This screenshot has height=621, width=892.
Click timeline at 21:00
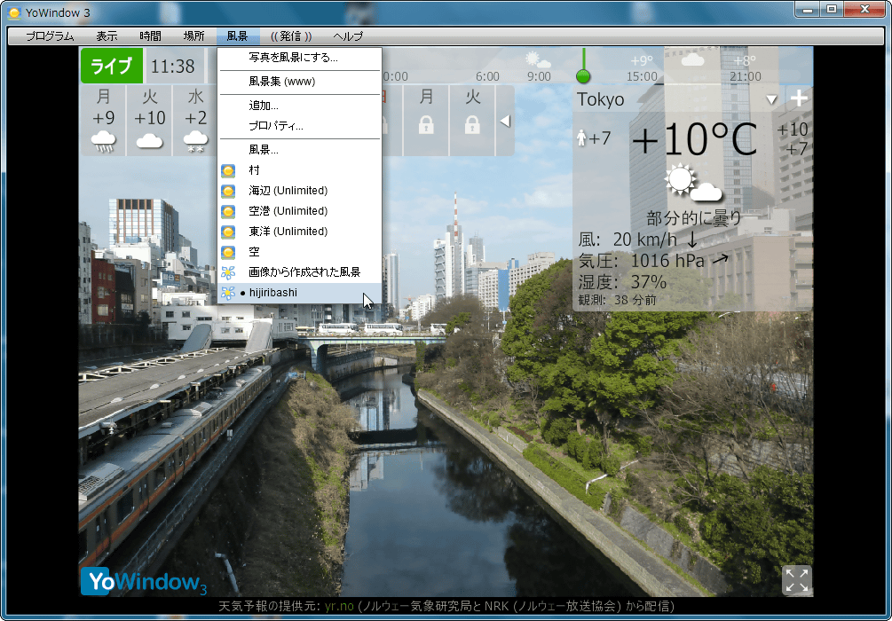(x=746, y=76)
